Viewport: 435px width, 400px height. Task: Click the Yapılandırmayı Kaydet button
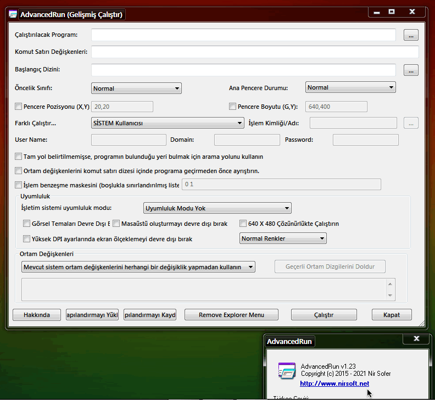[x=150, y=315]
